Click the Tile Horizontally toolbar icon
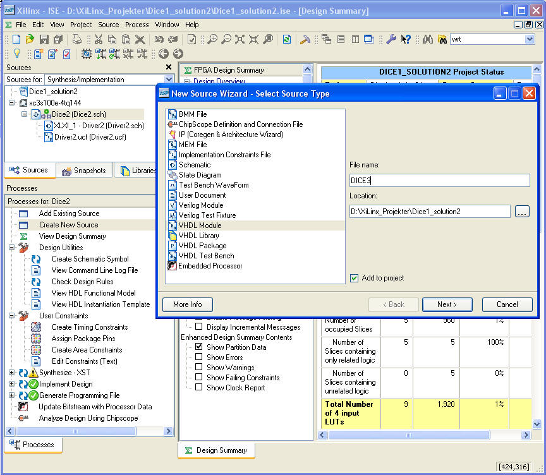This screenshot has height=475, width=546. [341, 39]
